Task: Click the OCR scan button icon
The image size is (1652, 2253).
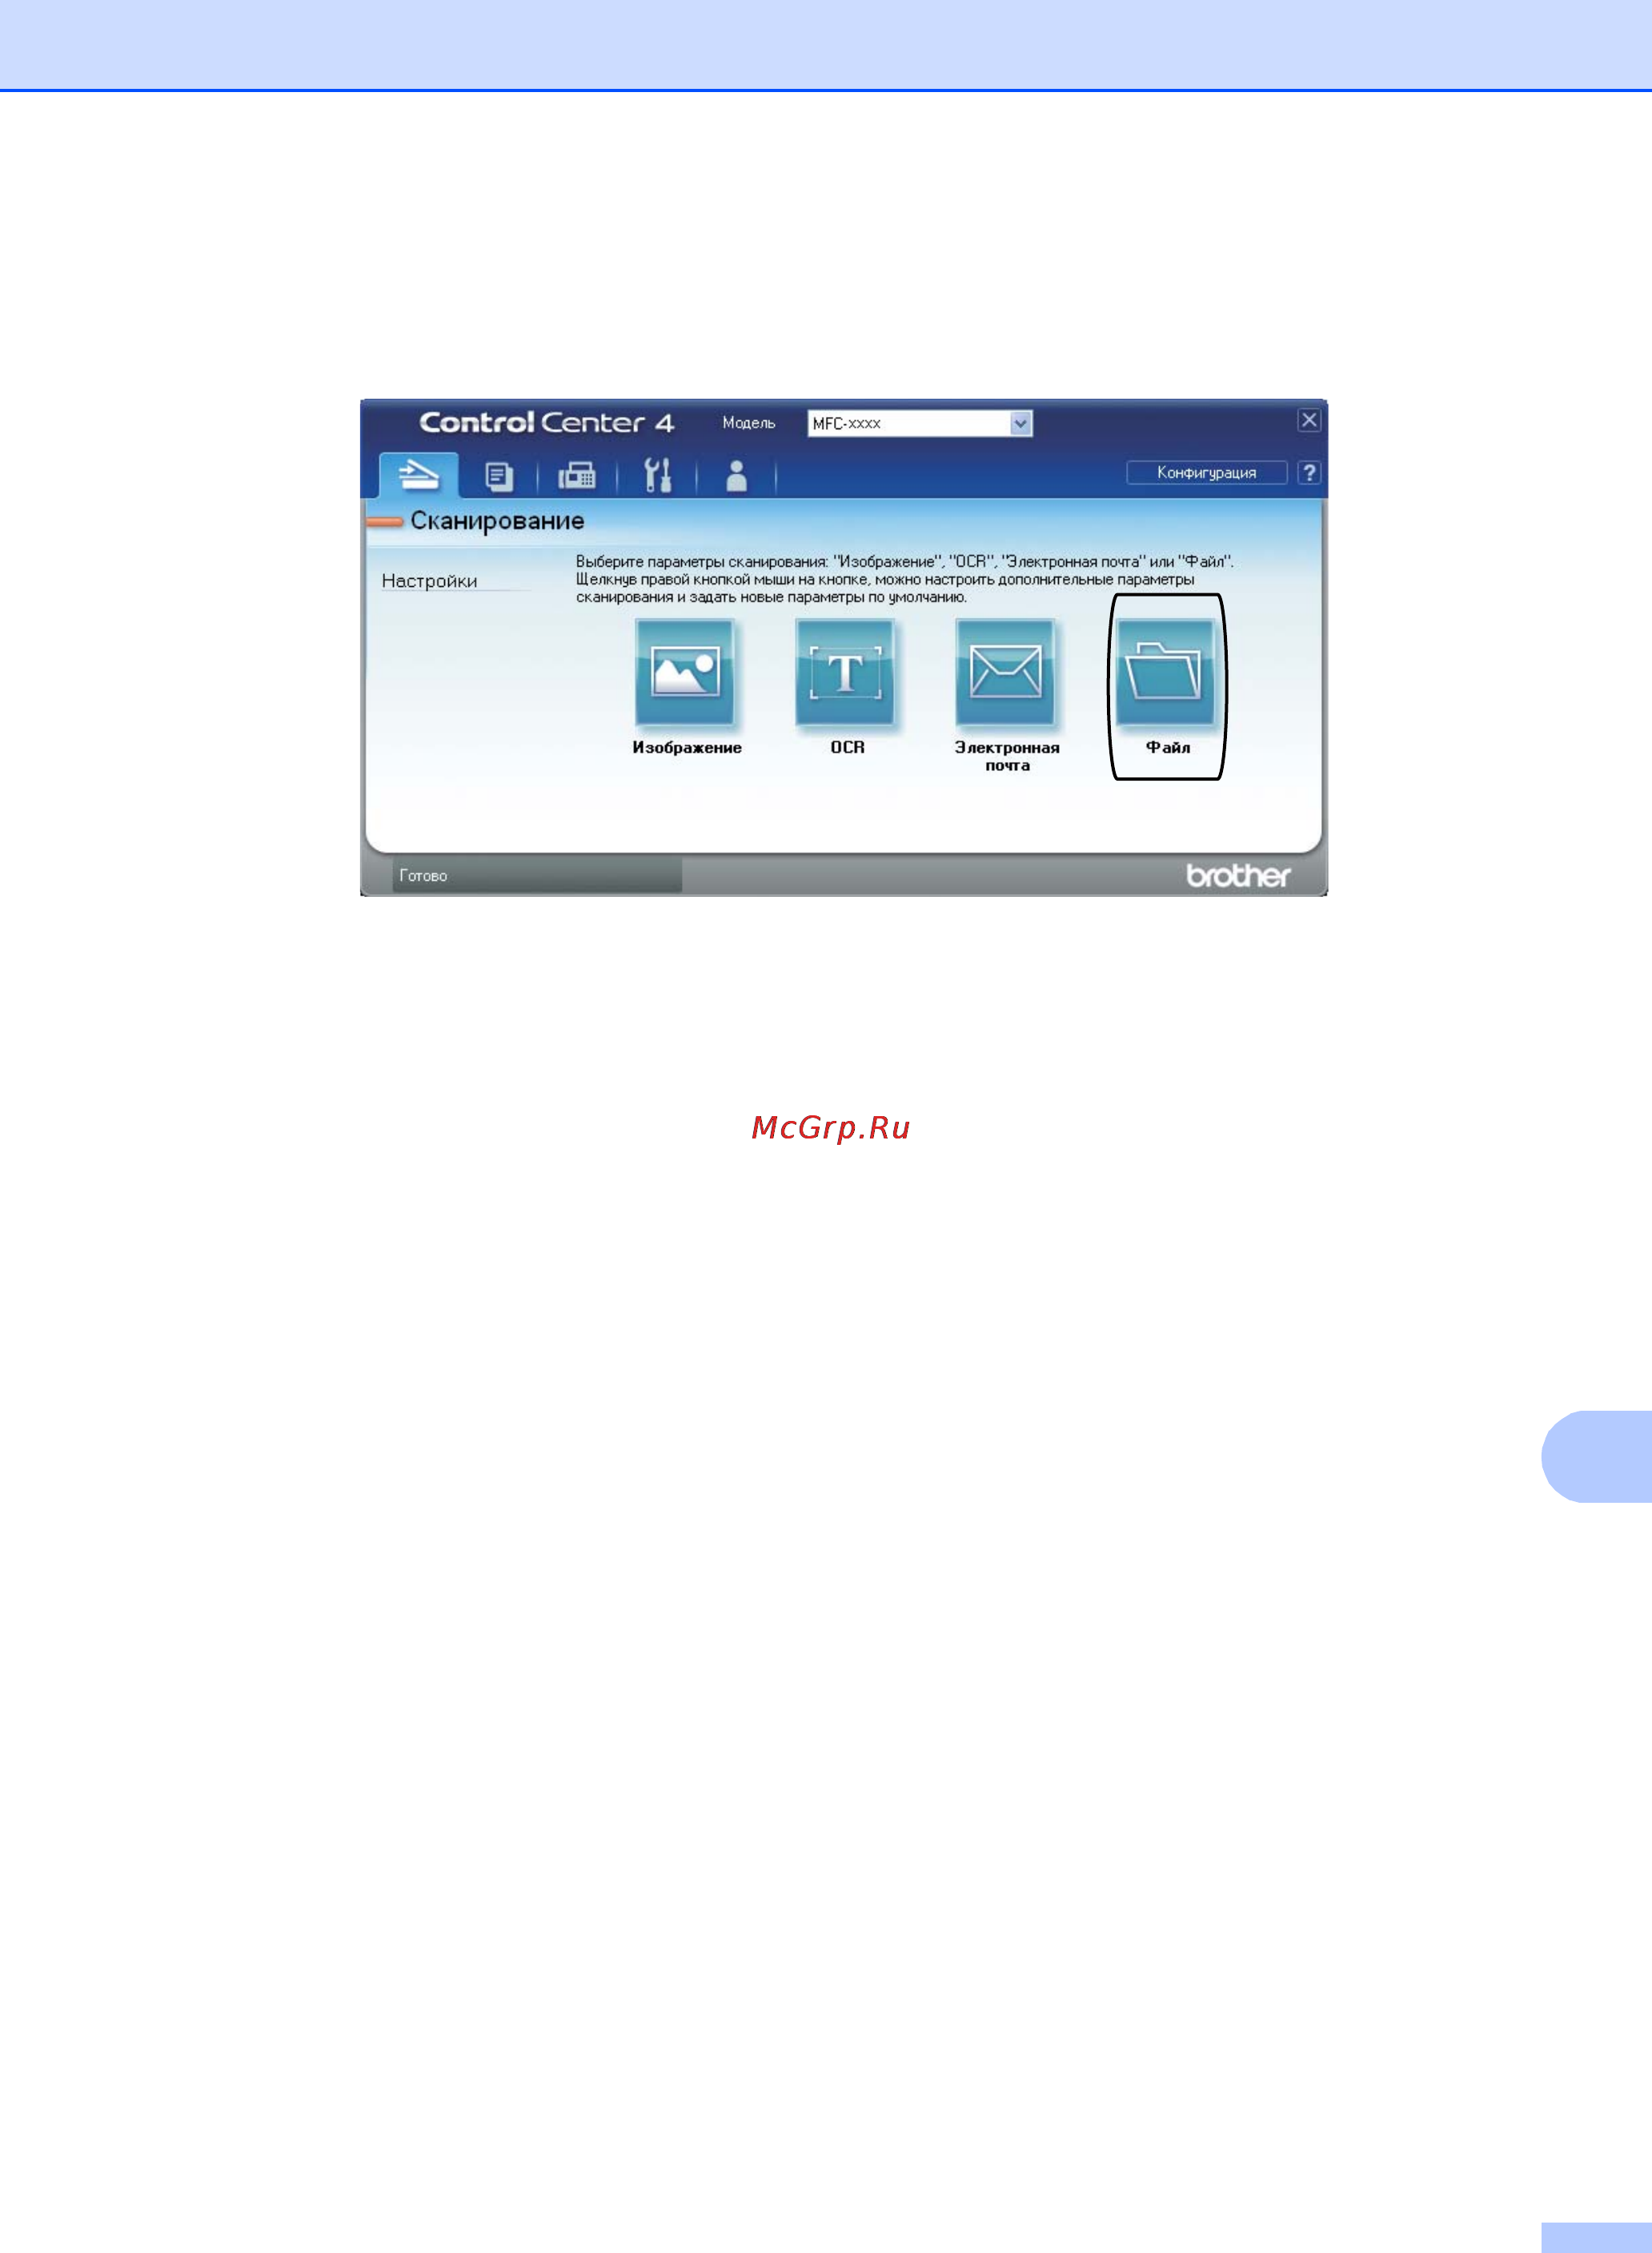Action: click(845, 671)
